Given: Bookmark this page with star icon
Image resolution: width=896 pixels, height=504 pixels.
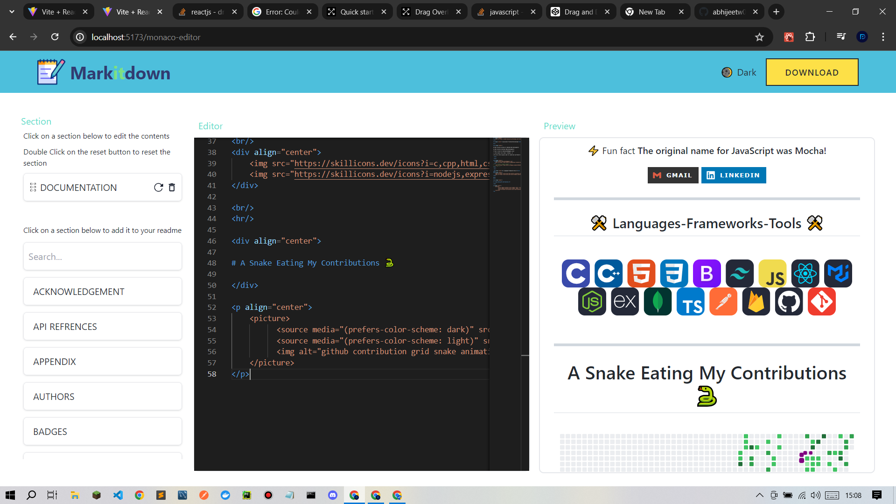Looking at the screenshot, I should (x=759, y=37).
